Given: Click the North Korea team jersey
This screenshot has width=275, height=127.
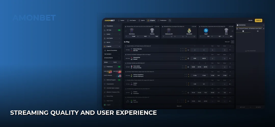Looking at the screenshot, I should pyautogui.click(x=132, y=30).
